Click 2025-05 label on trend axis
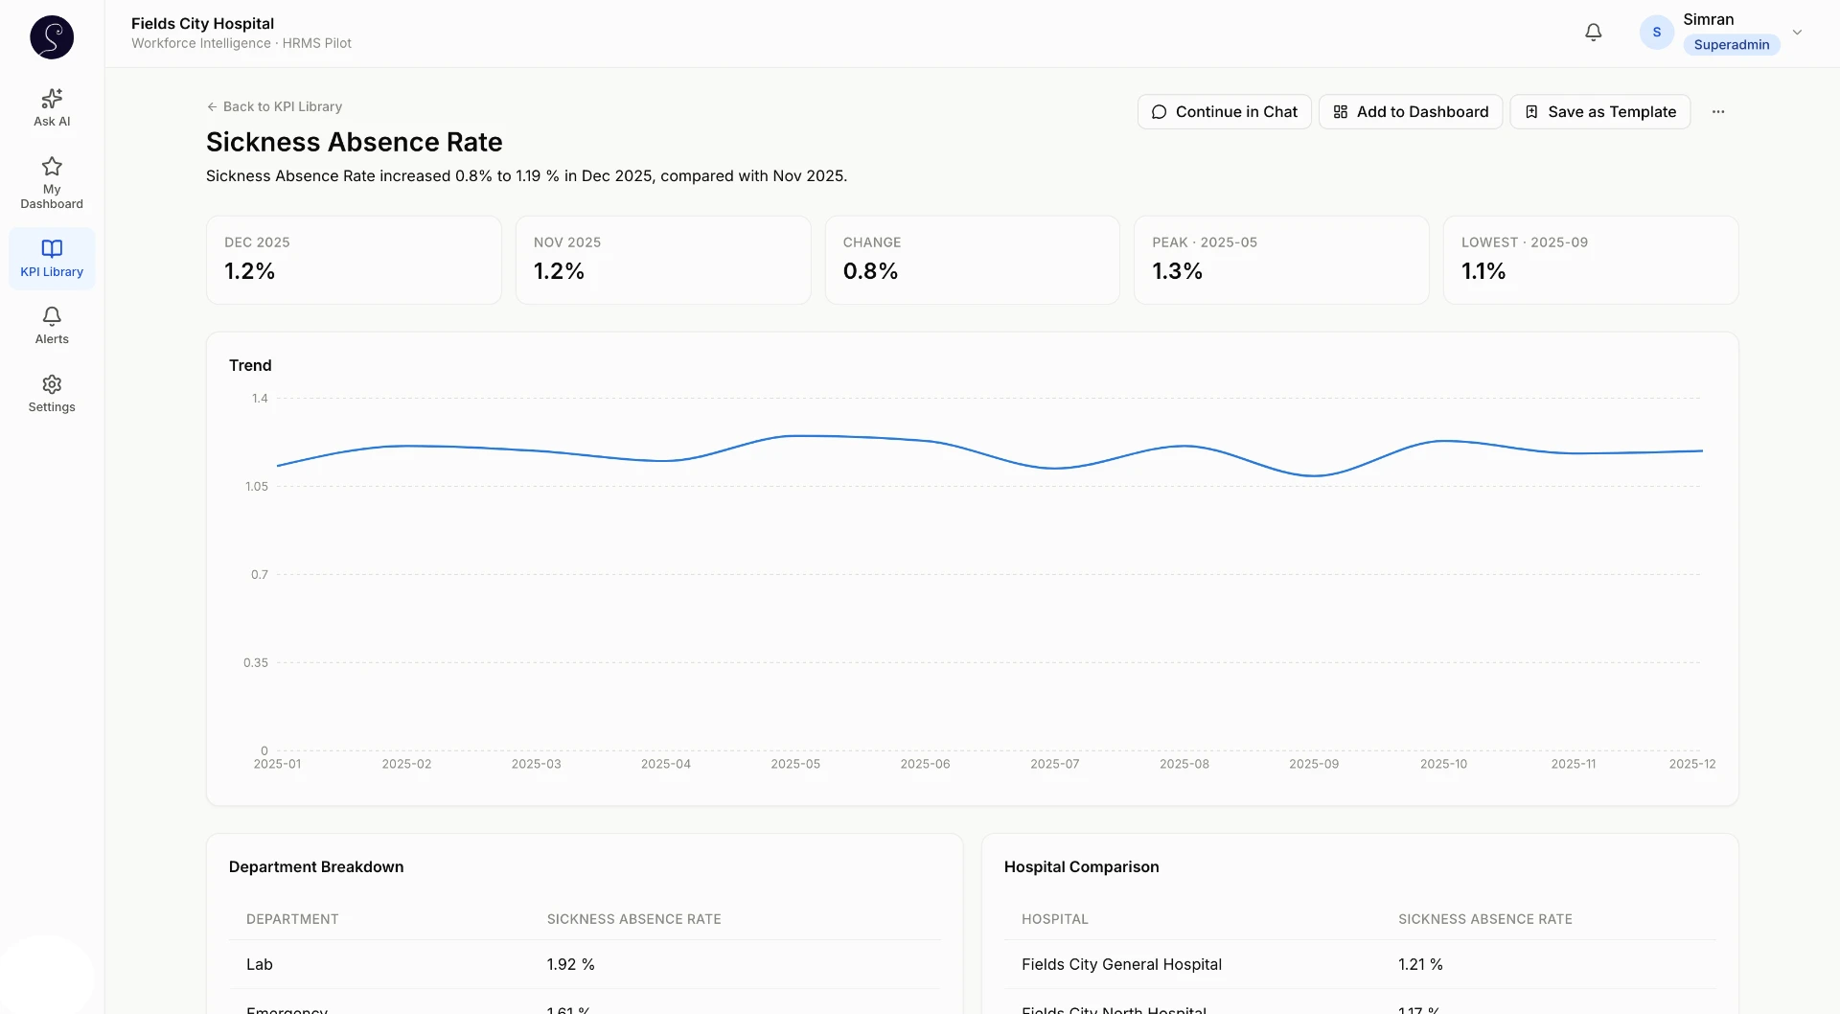Screen dimensions: 1840x1014 795,764
